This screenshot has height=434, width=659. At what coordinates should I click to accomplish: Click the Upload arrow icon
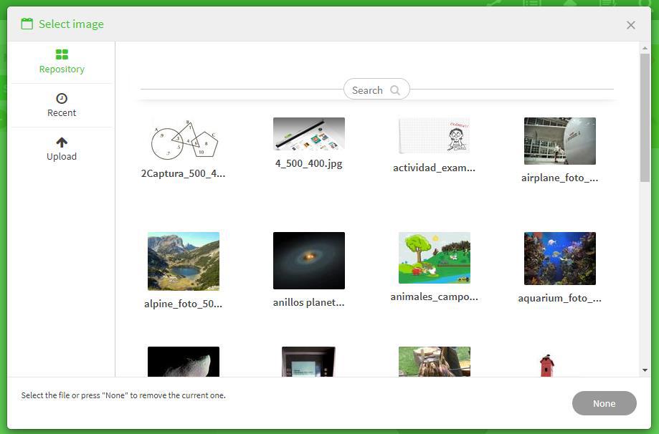coord(62,142)
